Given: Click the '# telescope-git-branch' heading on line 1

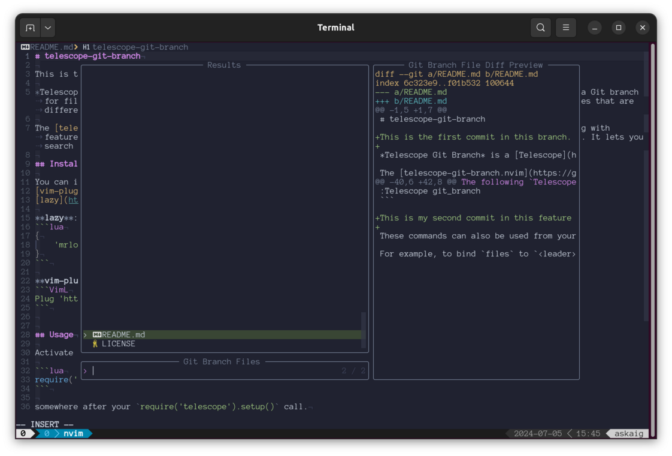Looking at the screenshot, I should coord(88,56).
